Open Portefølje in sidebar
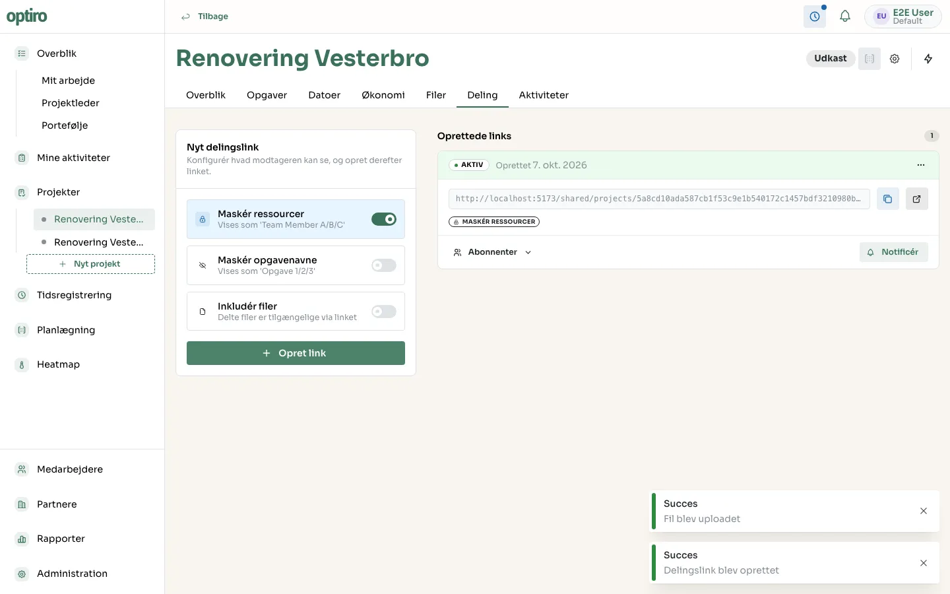 point(65,125)
